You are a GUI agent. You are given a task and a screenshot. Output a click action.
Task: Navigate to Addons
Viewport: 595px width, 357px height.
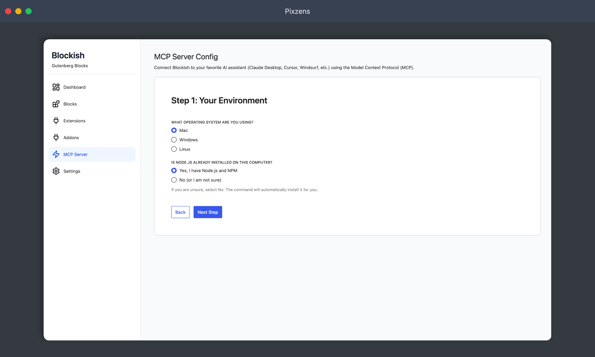(x=71, y=138)
